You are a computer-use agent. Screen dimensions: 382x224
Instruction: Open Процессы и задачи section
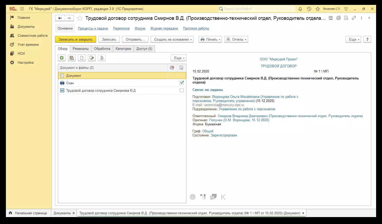click(93, 29)
